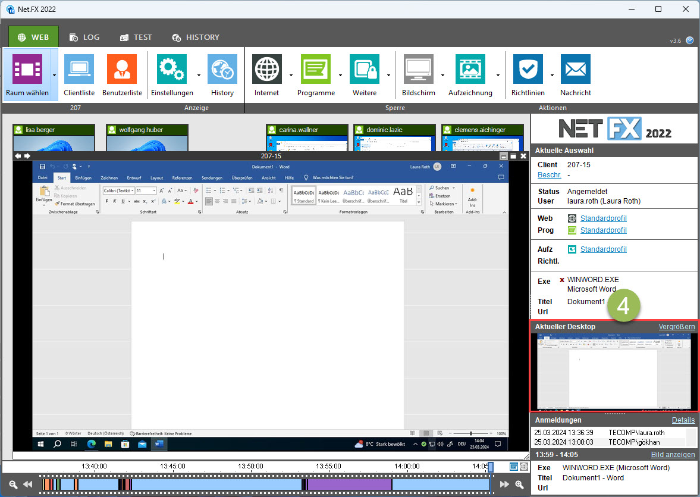Click the Internet lock globe icon
The height and width of the screenshot is (497, 700).
[x=267, y=69]
